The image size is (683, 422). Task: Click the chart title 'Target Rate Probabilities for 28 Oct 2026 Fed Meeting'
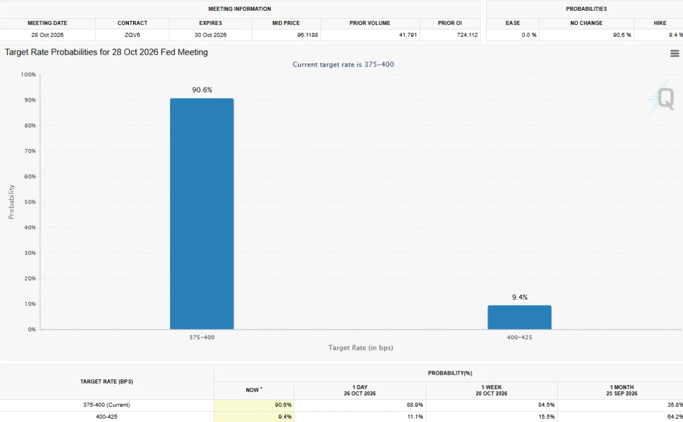(x=106, y=52)
